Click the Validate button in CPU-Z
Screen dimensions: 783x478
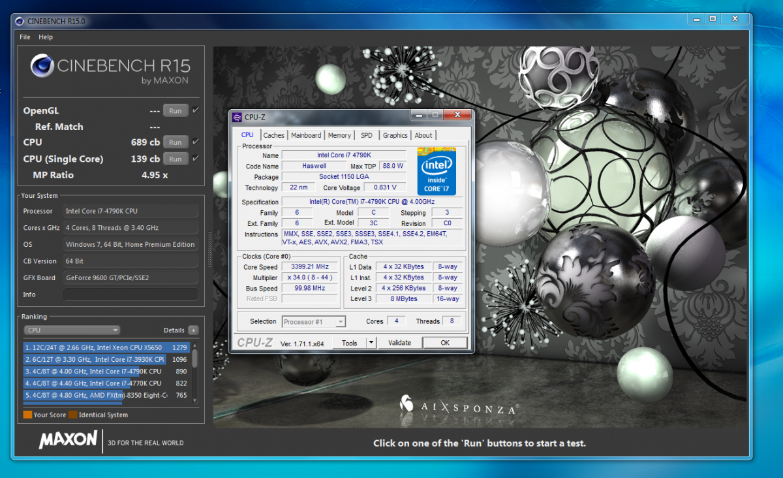coord(399,343)
